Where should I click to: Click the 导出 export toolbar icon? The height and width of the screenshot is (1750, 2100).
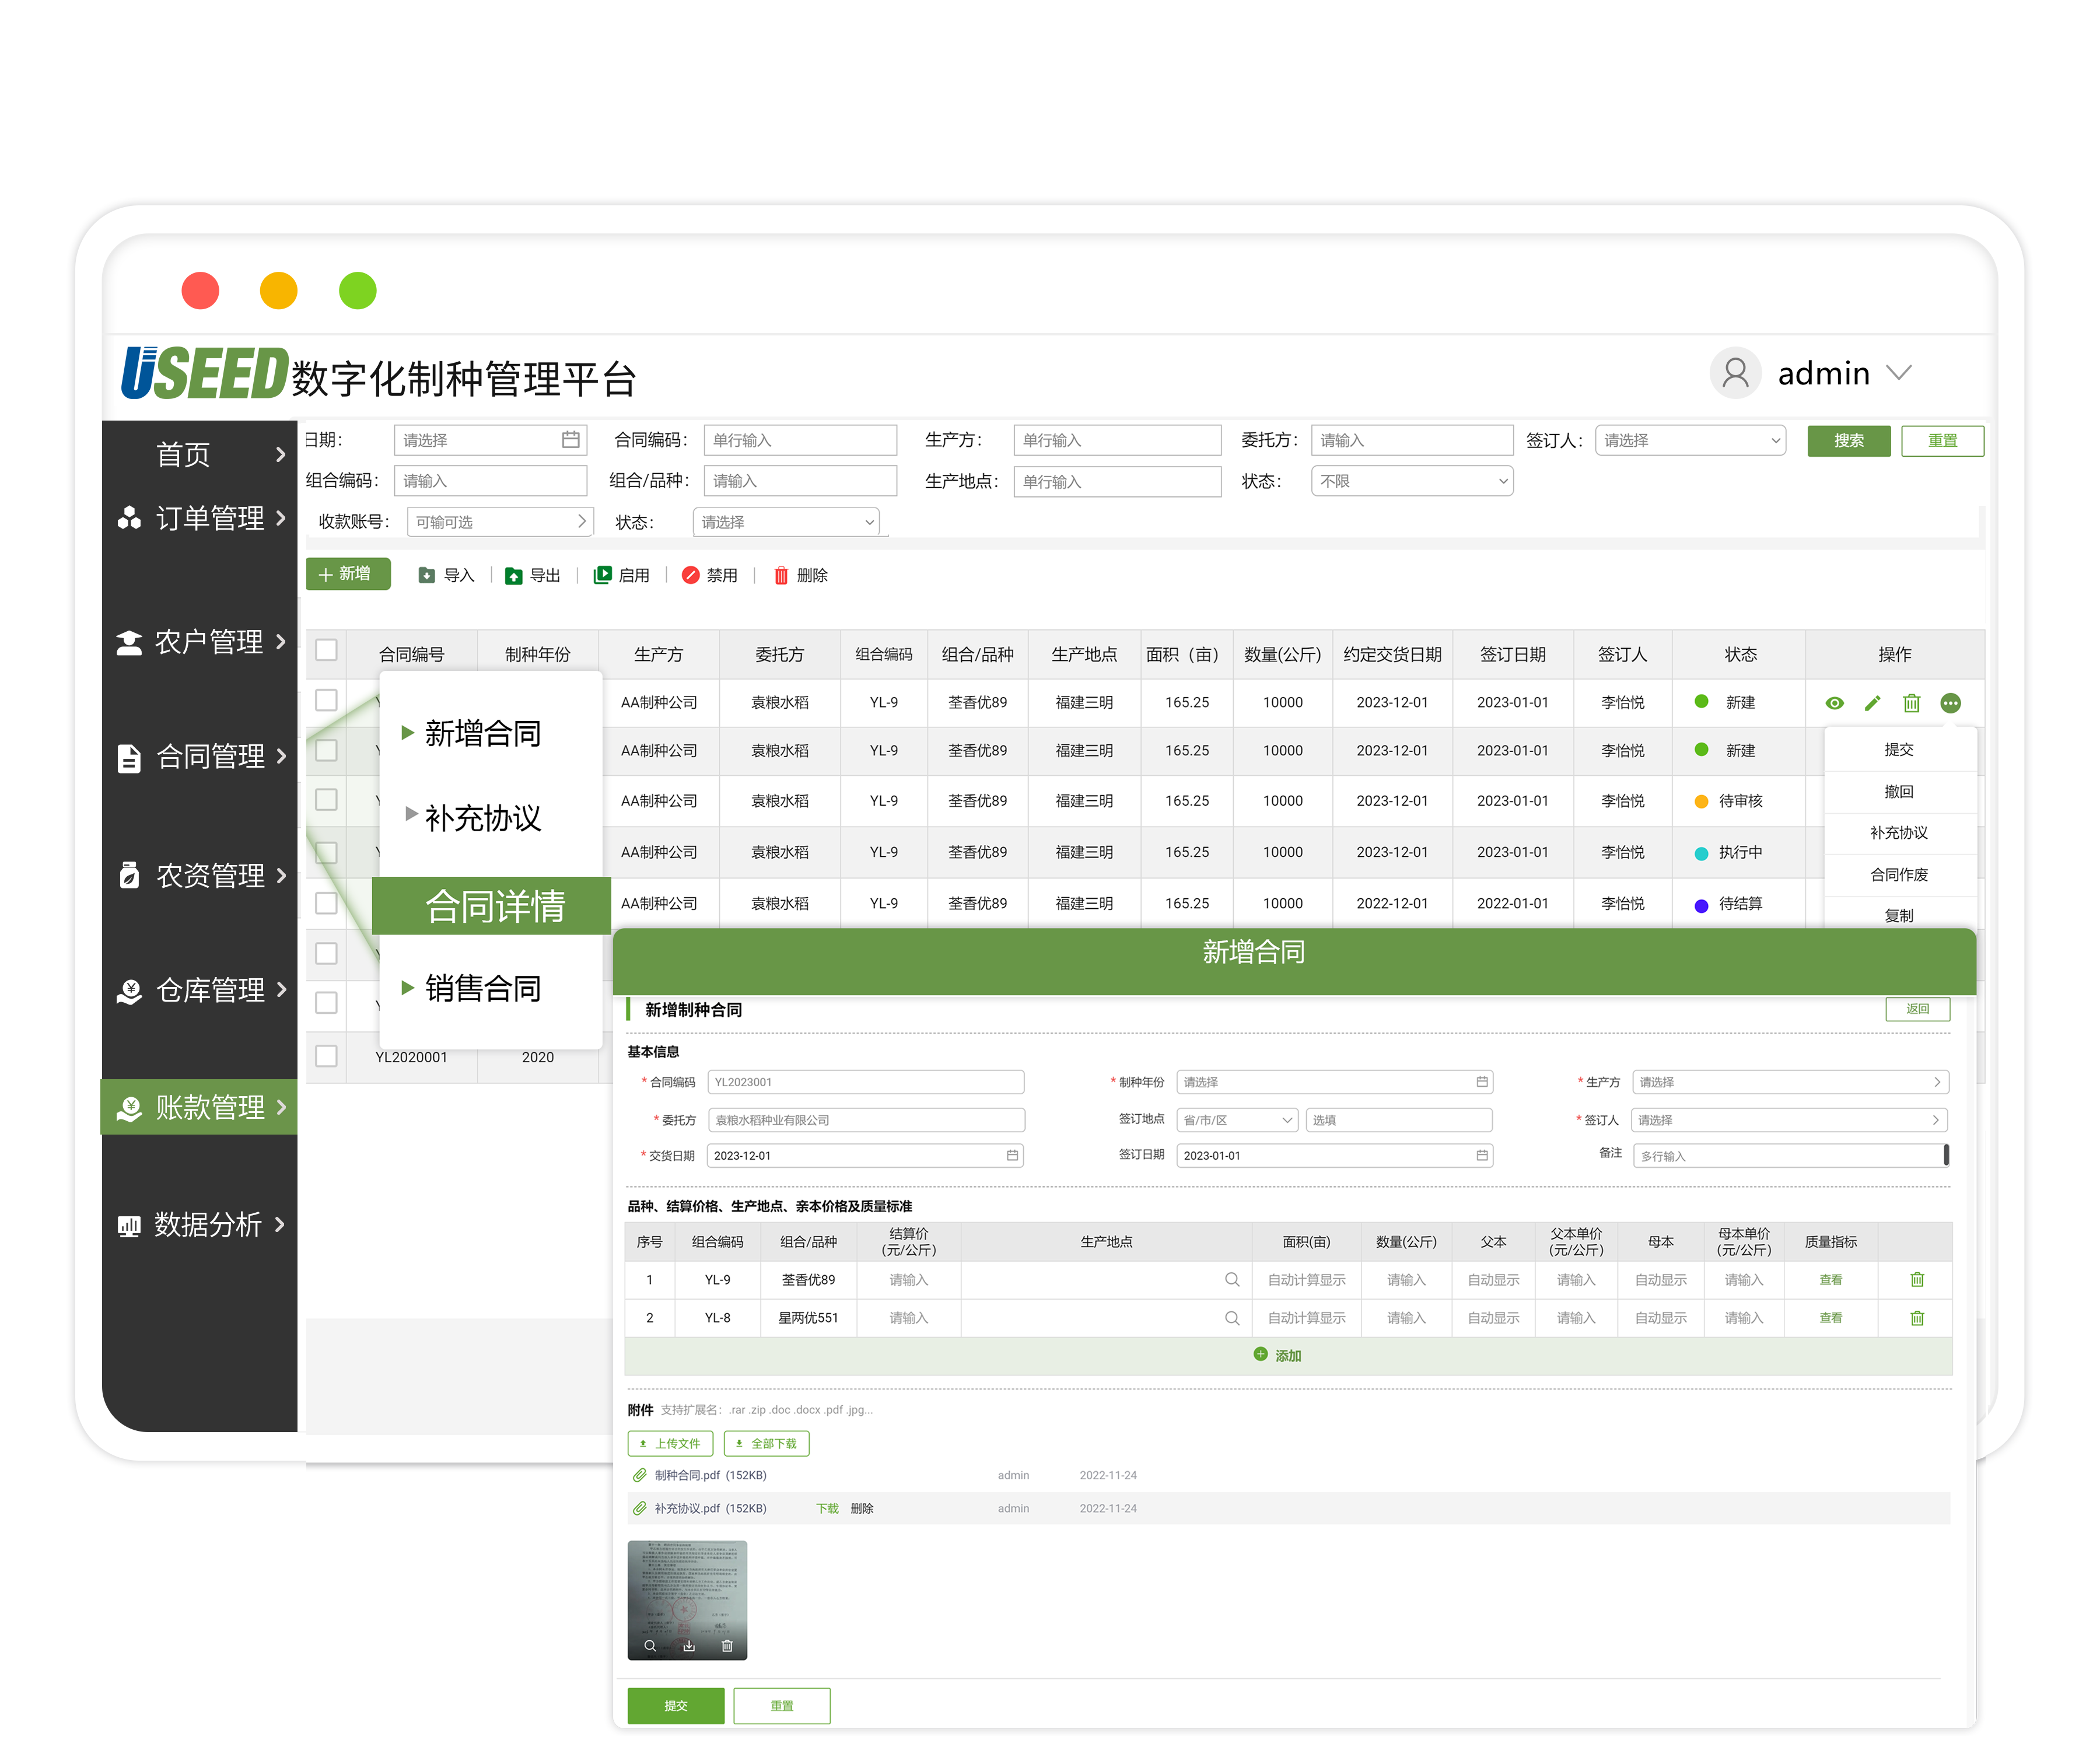tap(513, 575)
